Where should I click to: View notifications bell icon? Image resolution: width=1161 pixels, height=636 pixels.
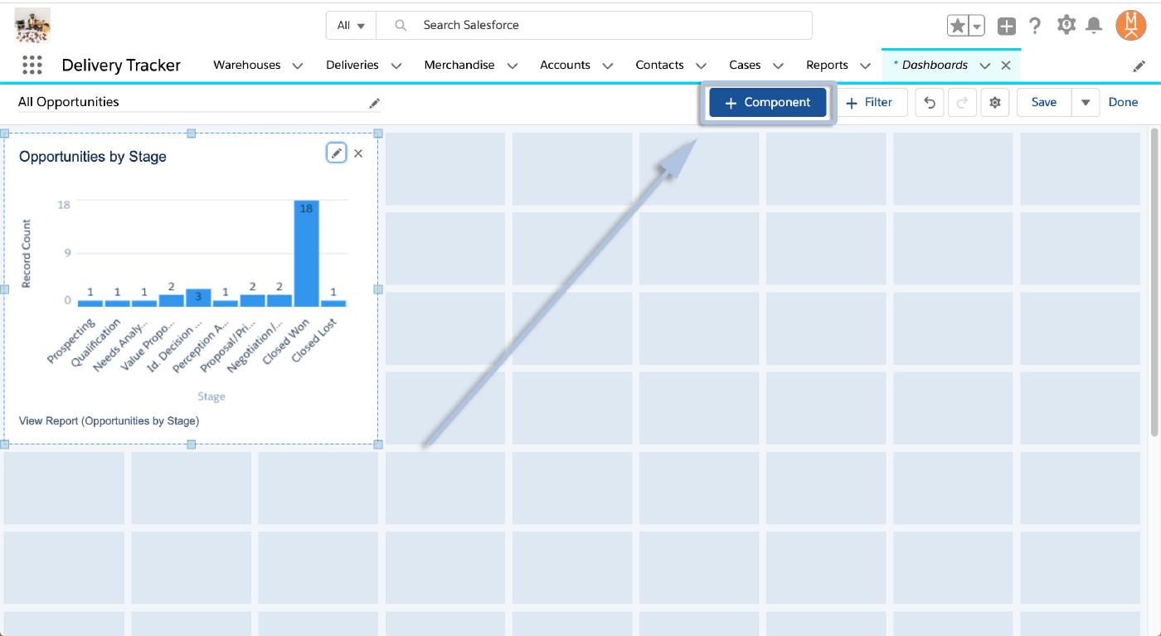click(x=1094, y=26)
